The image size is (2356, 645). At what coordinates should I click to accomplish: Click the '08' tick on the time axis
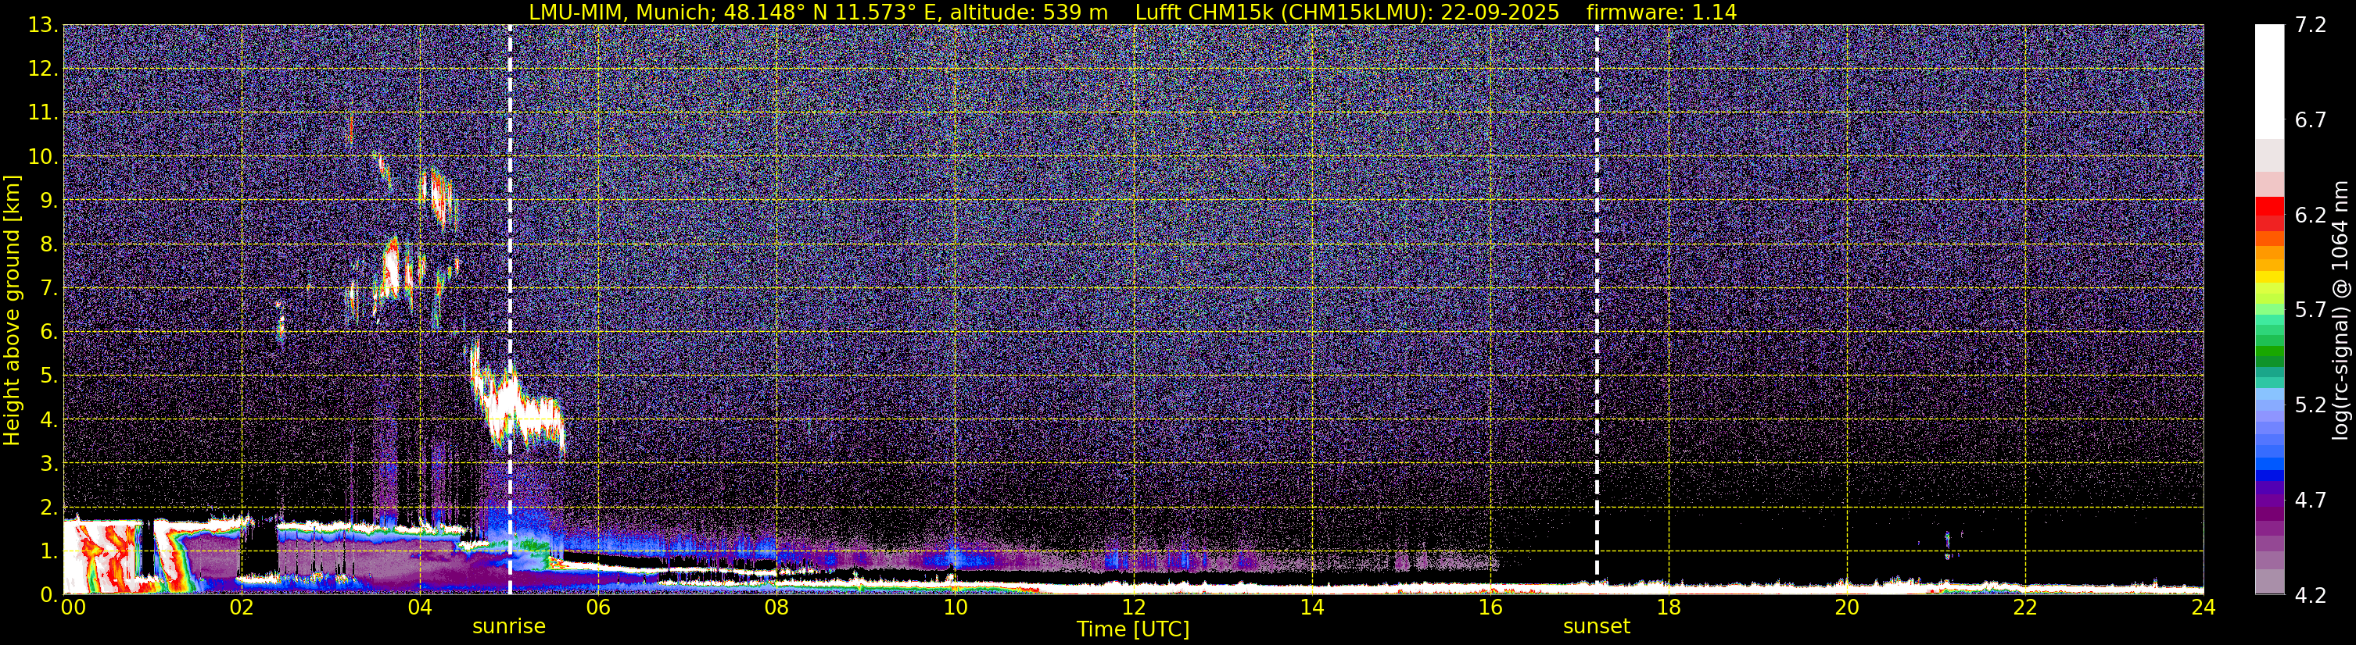[x=776, y=608]
